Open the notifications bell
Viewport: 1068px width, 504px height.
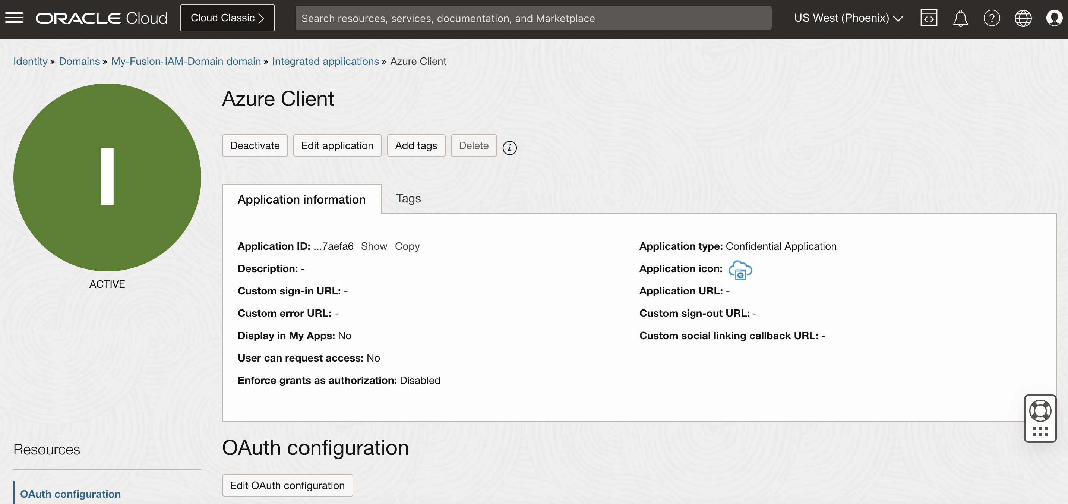(x=960, y=18)
